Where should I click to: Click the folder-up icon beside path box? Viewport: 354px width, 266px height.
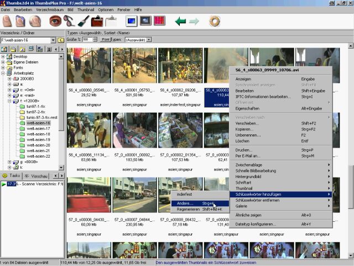point(60,40)
